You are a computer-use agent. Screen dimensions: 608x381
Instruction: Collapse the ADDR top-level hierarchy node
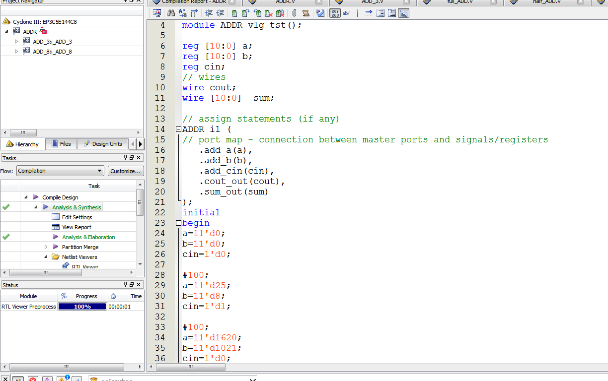tap(6, 32)
